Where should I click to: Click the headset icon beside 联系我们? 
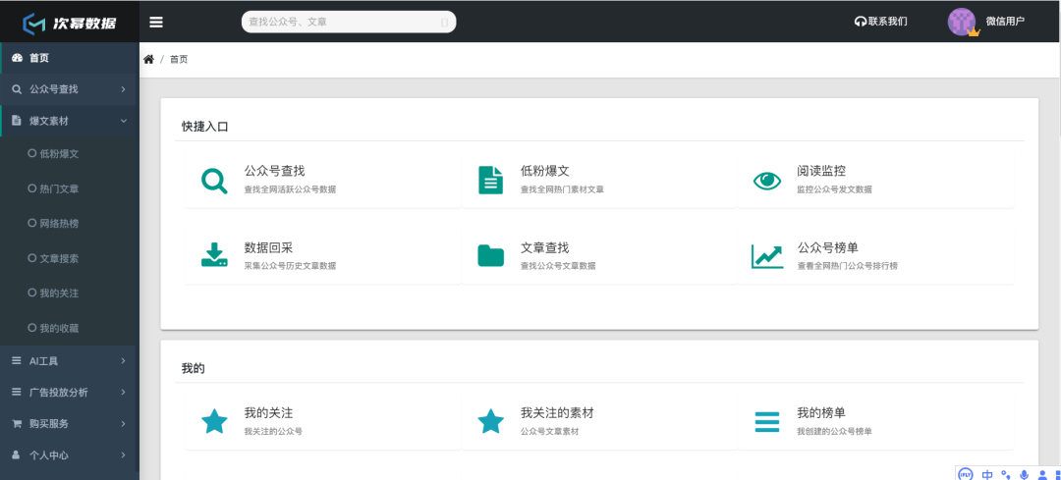(x=861, y=22)
